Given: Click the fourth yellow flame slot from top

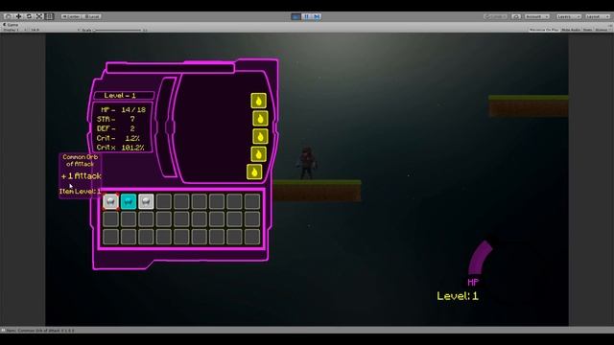Looking at the screenshot, I should pyautogui.click(x=258, y=154).
